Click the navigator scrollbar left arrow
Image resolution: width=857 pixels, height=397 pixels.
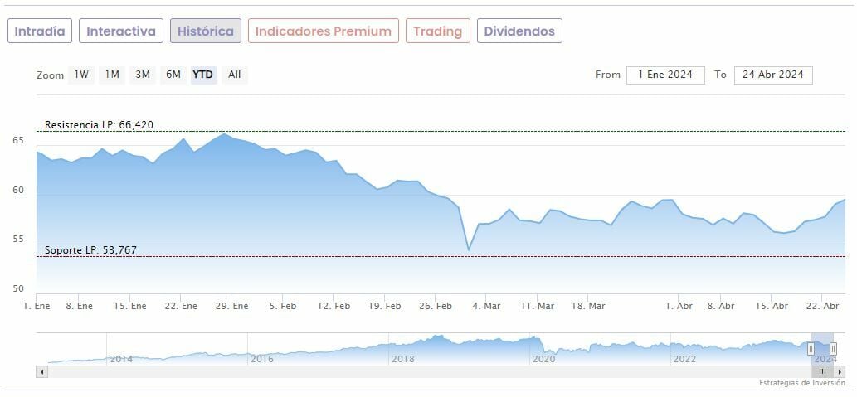point(40,372)
